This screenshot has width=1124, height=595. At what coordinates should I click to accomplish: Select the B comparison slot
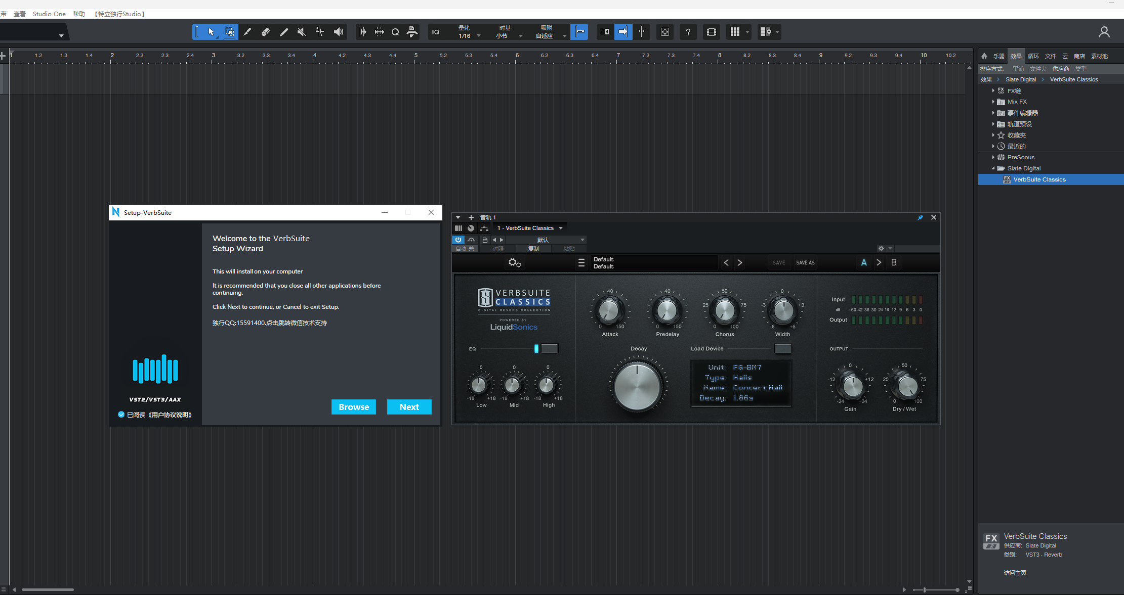(894, 262)
